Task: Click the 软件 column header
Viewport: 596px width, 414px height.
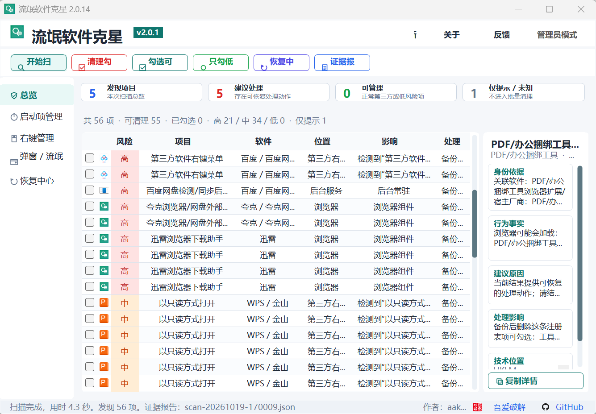Action: (x=263, y=141)
